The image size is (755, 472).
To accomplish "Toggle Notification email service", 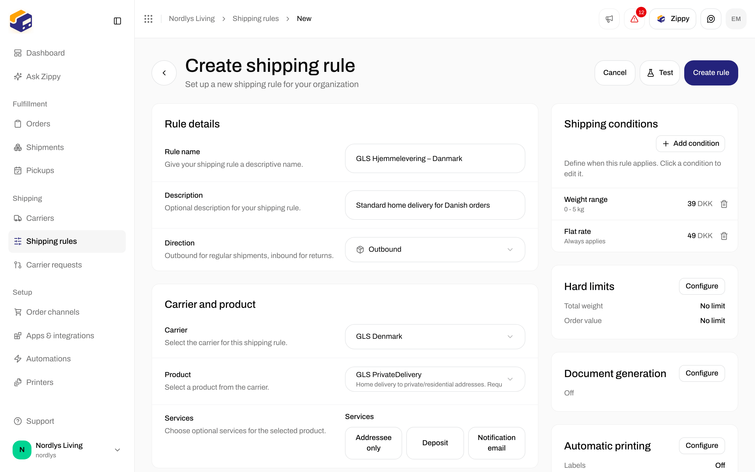I will pos(496,443).
